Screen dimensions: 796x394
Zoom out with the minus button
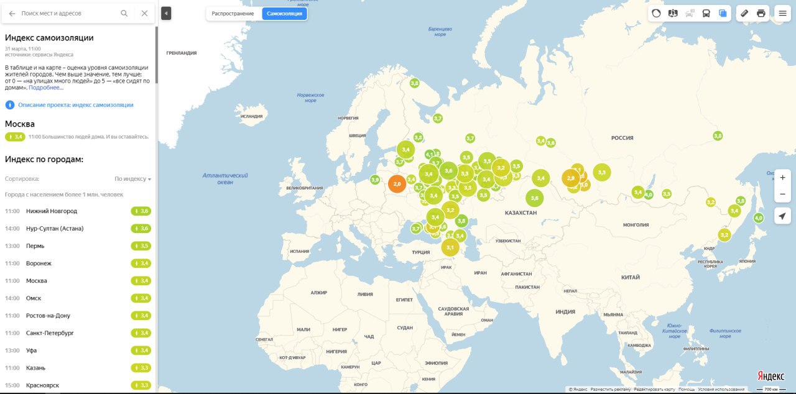pyautogui.click(x=782, y=194)
